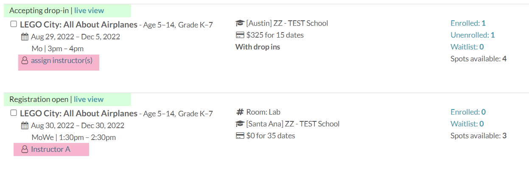Open live view for Registration open class
Viewport: 529px width, 170px height.
tap(89, 99)
